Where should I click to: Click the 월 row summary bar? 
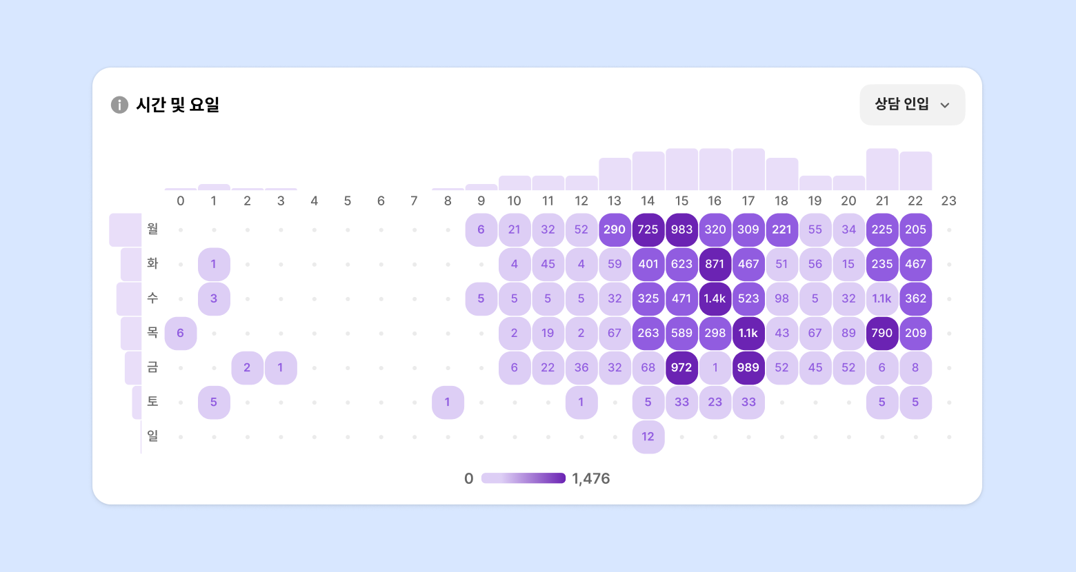tap(125, 229)
